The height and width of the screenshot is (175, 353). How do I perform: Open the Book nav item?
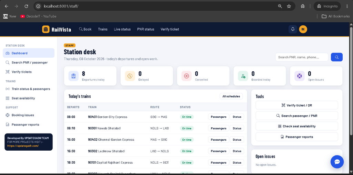pos(85,29)
